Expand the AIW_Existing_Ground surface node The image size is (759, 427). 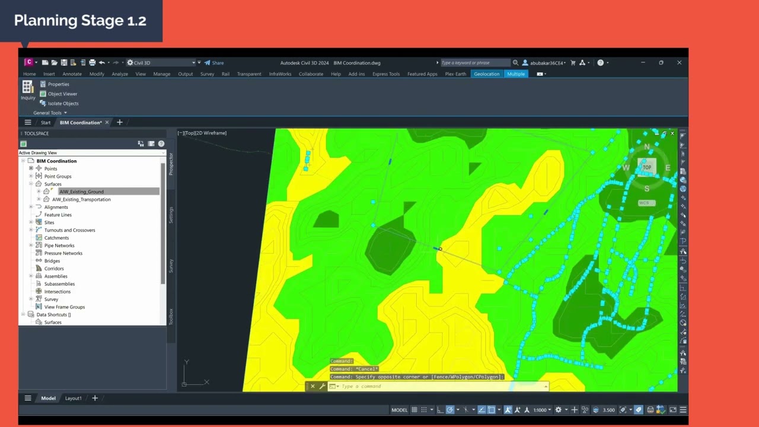click(x=39, y=192)
